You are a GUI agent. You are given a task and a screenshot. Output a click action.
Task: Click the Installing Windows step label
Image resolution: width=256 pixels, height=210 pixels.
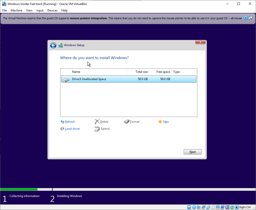(x=69, y=196)
